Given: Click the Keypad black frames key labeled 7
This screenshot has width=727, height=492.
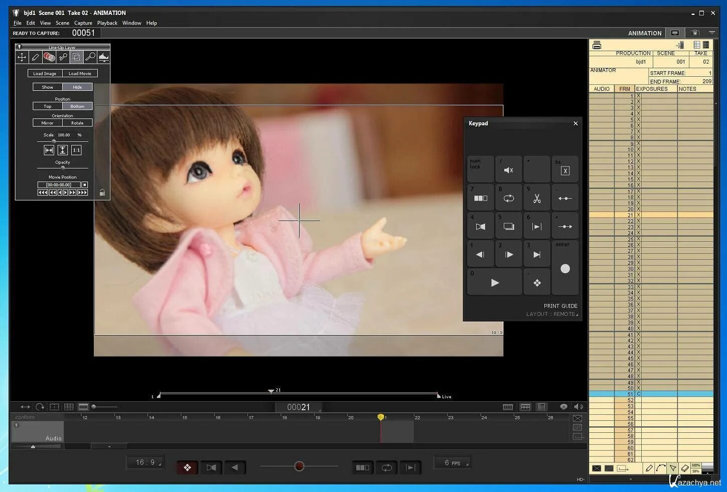Looking at the screenshot, I should [x=481, y=198].
